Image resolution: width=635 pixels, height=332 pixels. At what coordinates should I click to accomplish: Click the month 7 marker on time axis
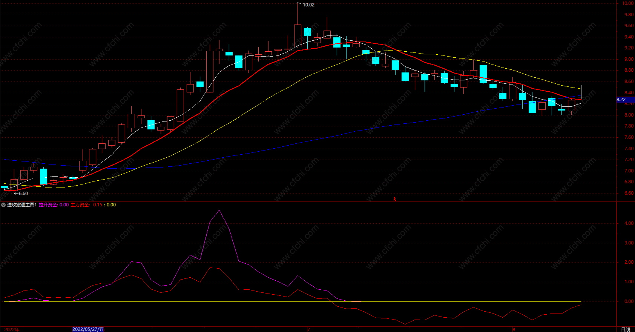(308, 329)
